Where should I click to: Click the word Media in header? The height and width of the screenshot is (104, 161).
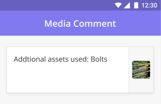click(x=57, y=24)
